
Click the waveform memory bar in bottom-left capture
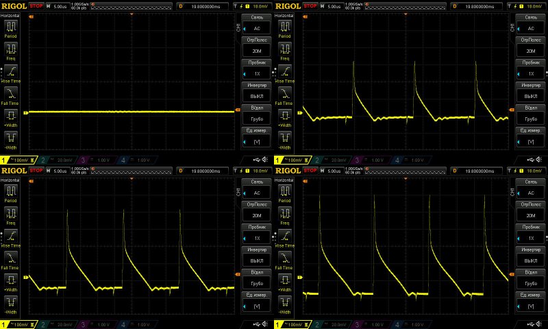coord(132,171)
